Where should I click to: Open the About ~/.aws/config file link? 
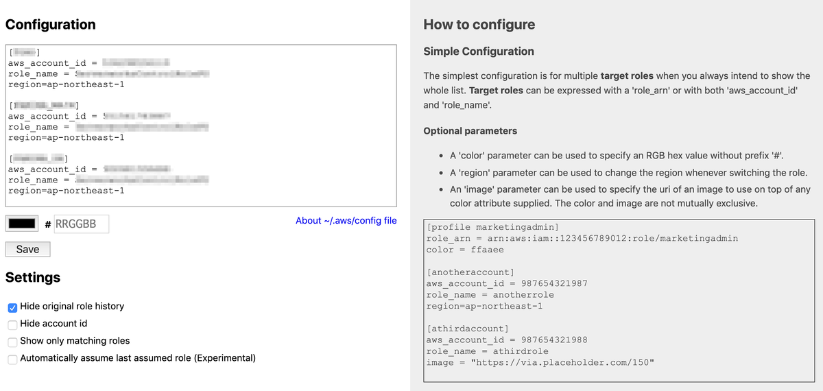tap(346, 220)
